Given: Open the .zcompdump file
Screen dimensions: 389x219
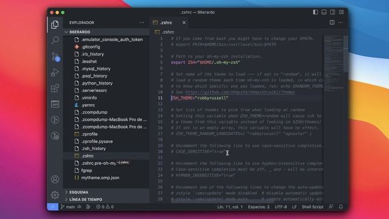Looking at the screenshot, I should tap(106, 112).
